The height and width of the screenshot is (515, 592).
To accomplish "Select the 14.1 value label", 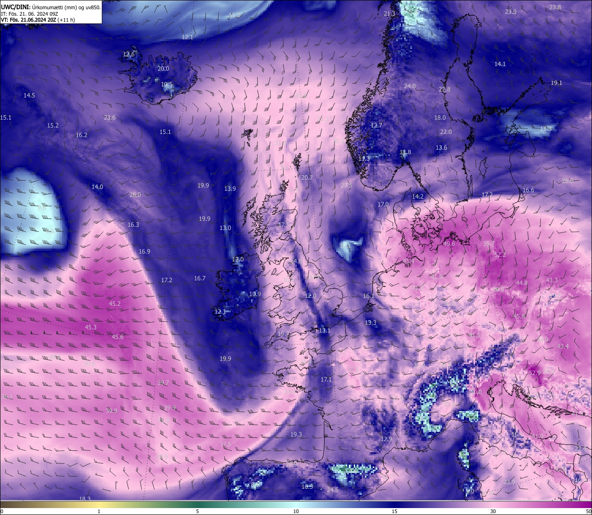I will coord(500,64).
